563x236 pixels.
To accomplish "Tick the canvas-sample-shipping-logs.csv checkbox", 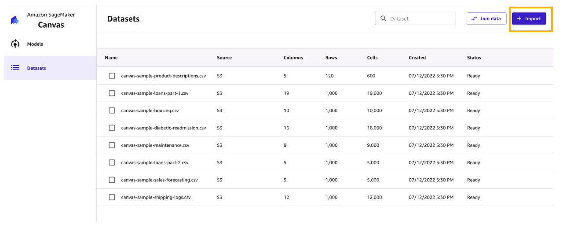I will pos(112,197).
